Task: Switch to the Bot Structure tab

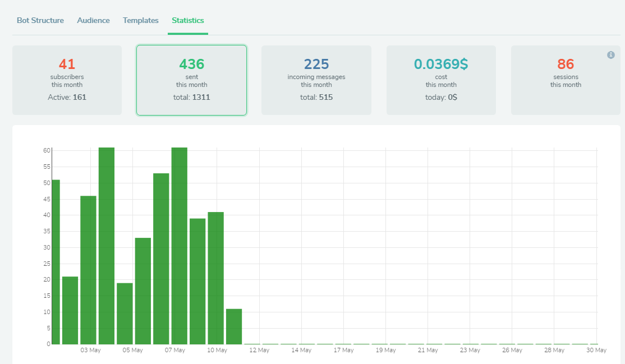Action: click(x=40, y=20)
